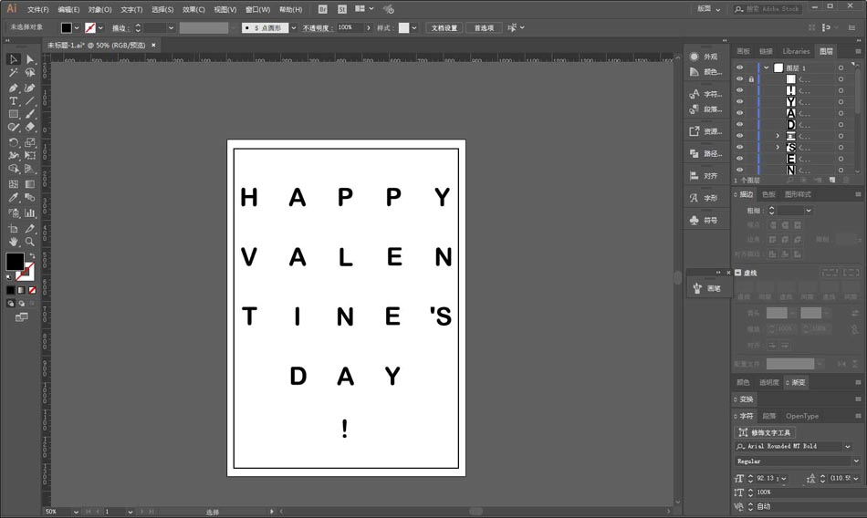Switch to the Libraries tab

point(795,51)
